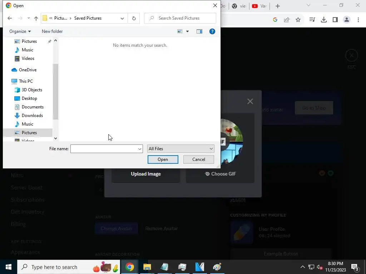Open Windows Start menu
This screenshot has width=366, height=274.
click(9, 267)
